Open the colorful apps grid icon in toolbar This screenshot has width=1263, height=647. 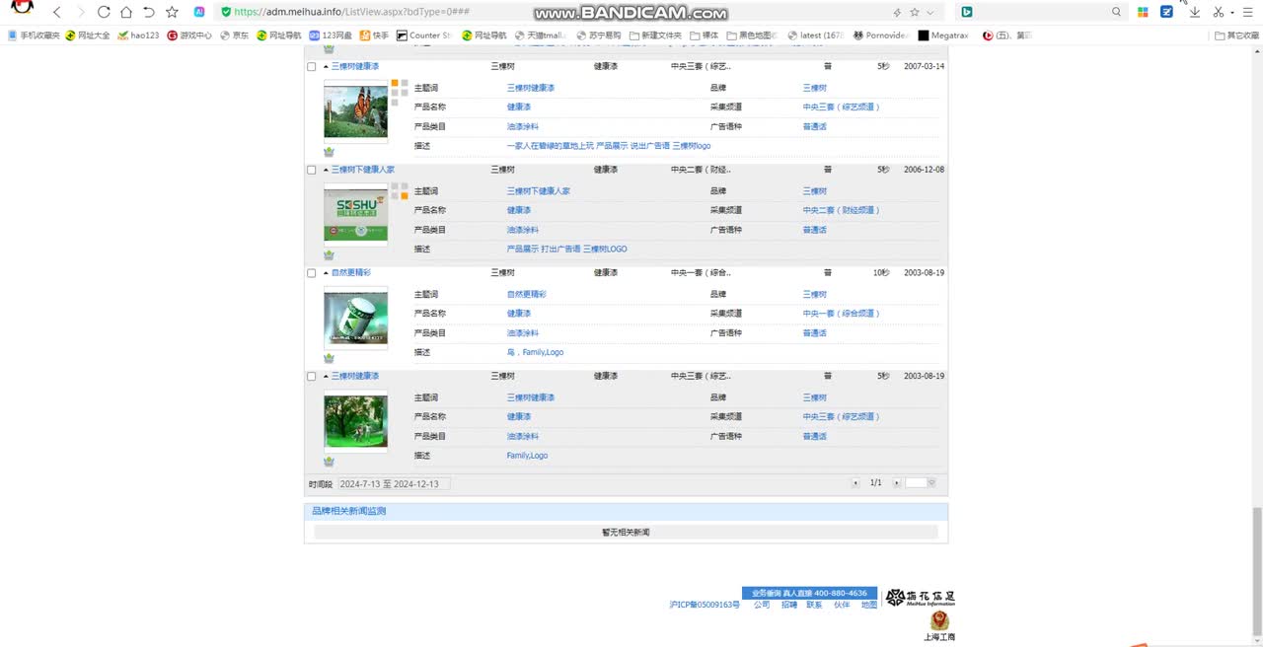click(1143, 12)
